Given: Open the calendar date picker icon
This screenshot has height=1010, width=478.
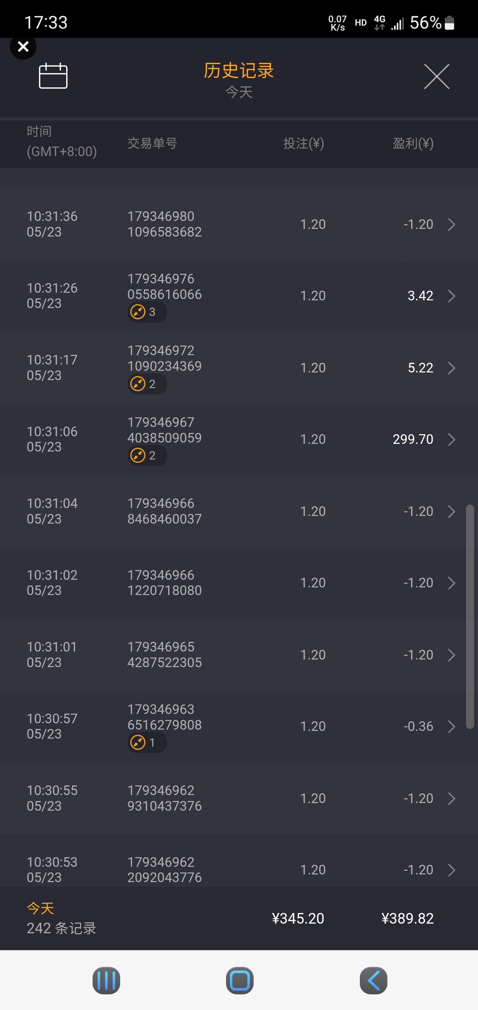Looking at the screenshot, I should click(53, 76).
